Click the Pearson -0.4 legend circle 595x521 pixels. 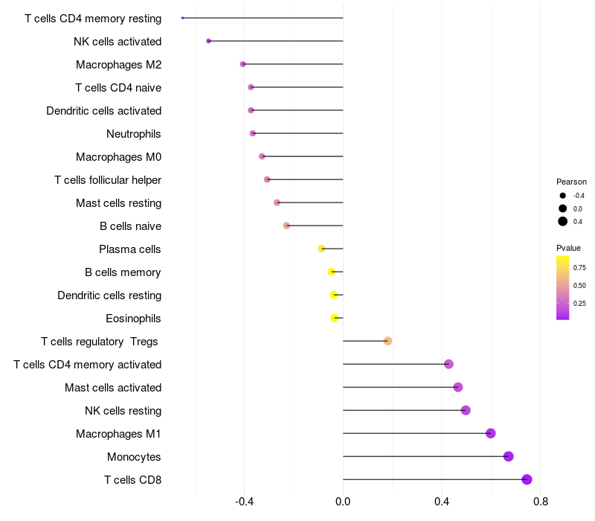coord(562,196)
